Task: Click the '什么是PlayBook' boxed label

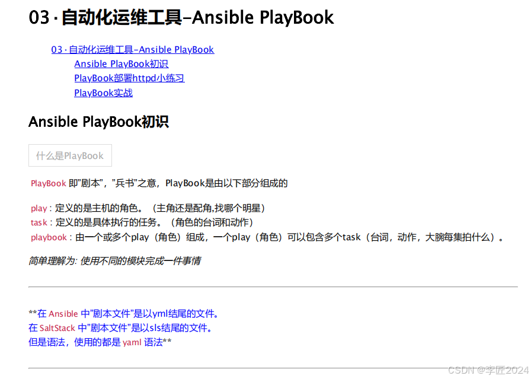Action: pos(70,155)
